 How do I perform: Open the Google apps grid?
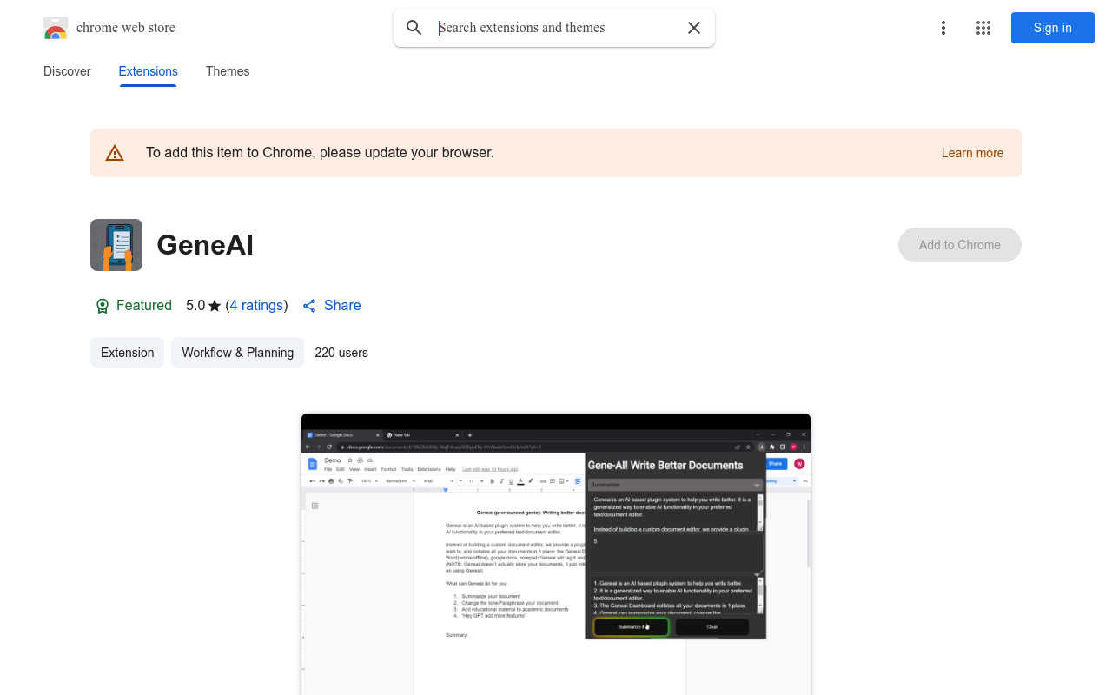click(983, 28)
